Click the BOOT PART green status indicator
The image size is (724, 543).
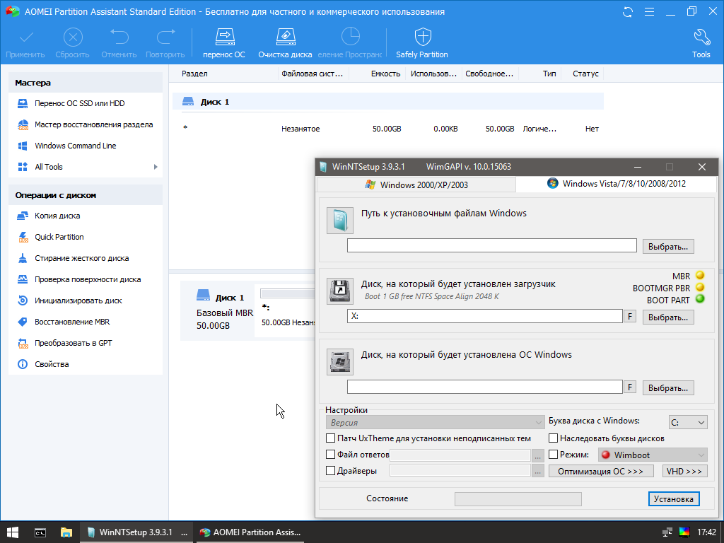(x=700, y=299)
